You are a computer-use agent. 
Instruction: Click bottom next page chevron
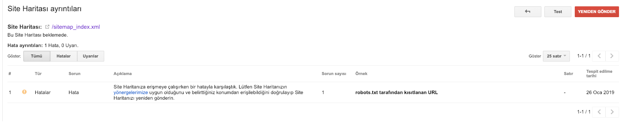(x=612, y=112)
